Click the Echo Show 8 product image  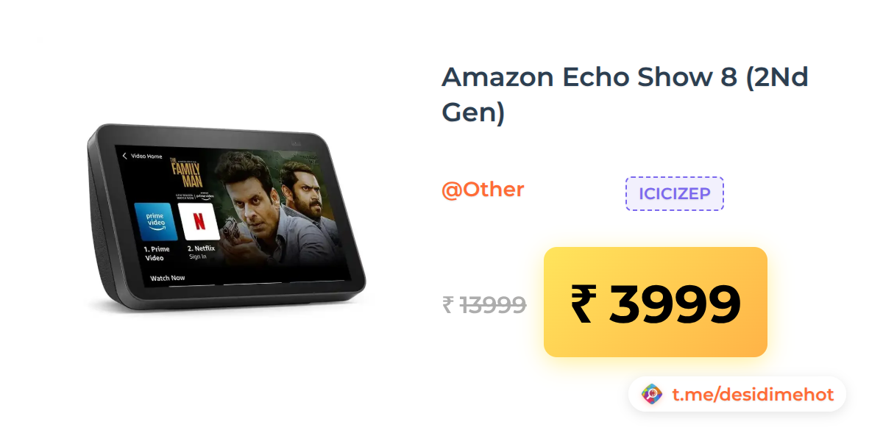pos(226,219)
